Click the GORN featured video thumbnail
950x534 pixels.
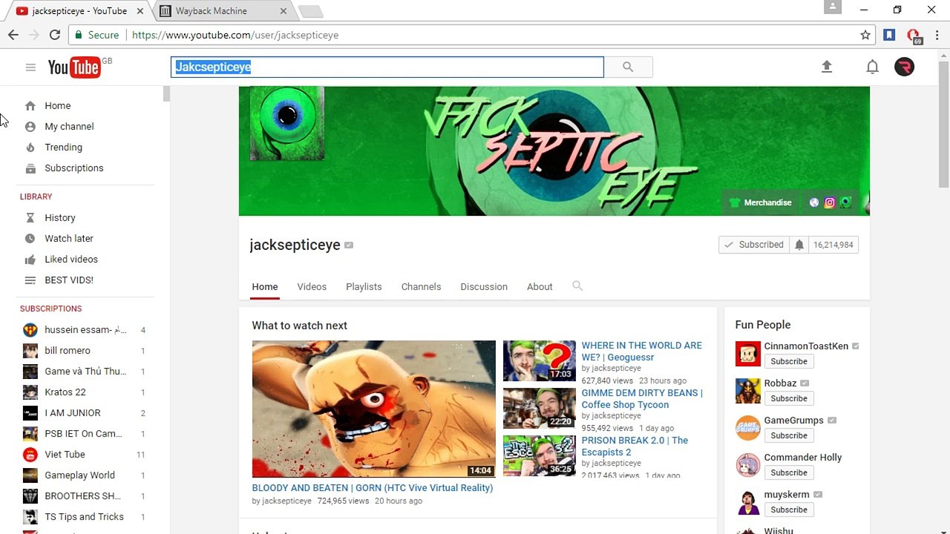(x=373, y=409)
